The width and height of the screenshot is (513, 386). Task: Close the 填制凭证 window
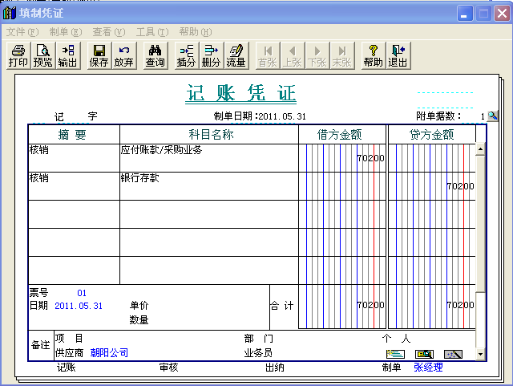pos(503,14)
